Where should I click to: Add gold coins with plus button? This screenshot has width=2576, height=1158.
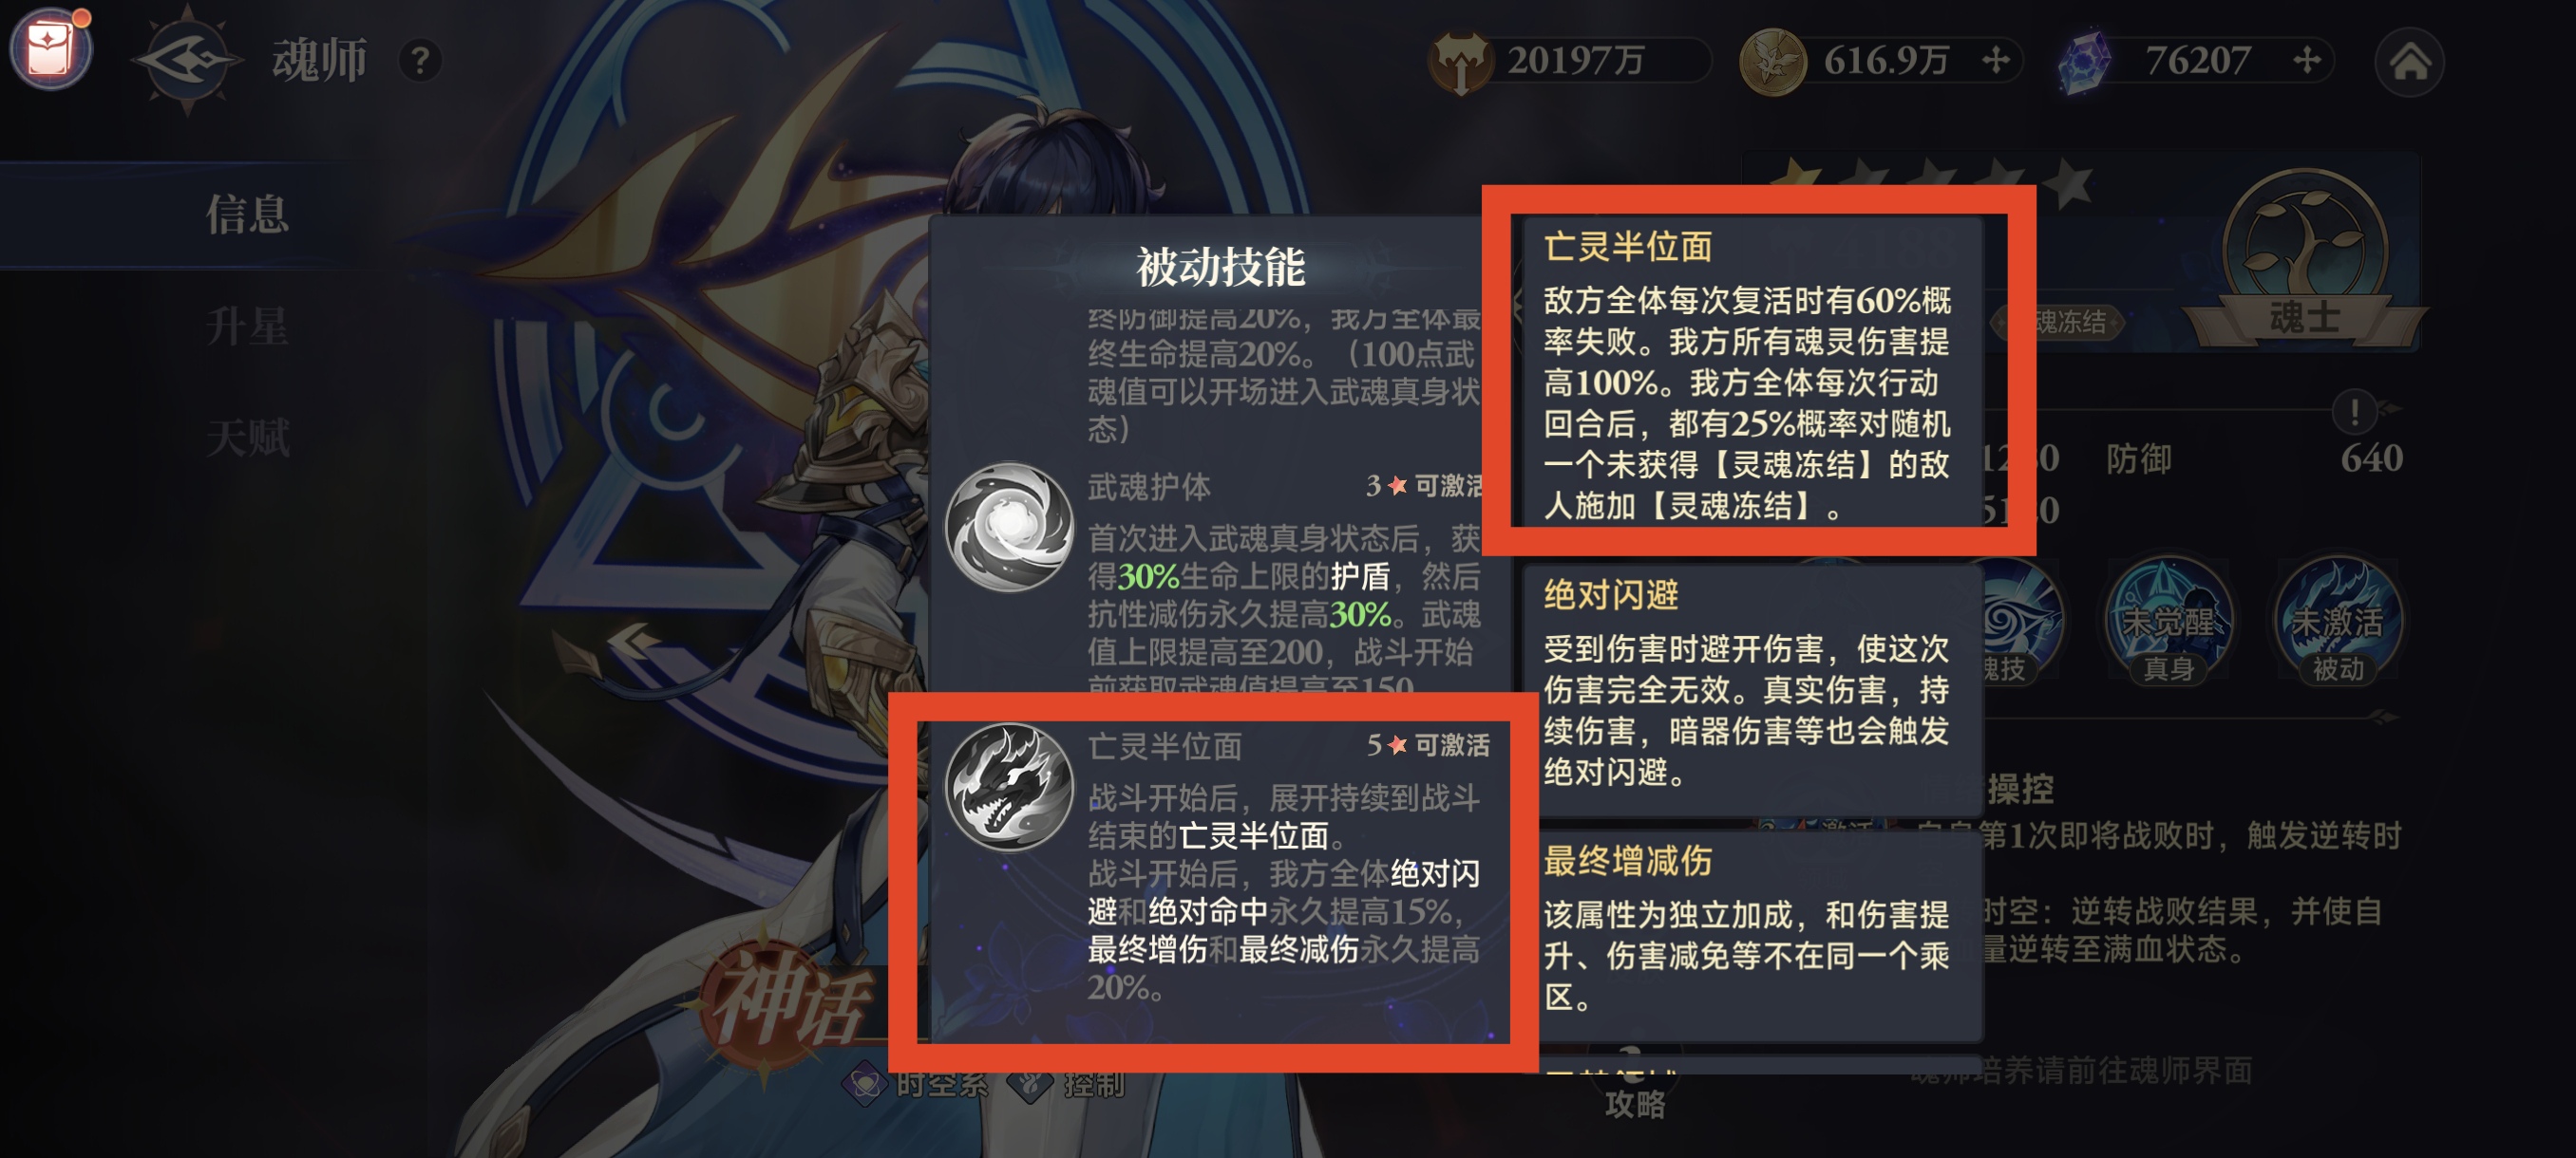1995,61
